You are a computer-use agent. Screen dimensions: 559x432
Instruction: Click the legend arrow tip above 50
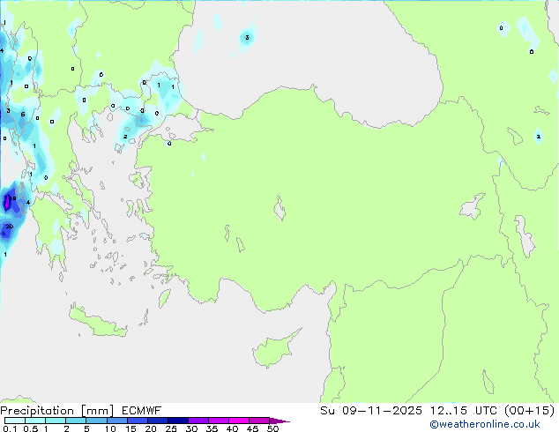click(x=279, y=421)
